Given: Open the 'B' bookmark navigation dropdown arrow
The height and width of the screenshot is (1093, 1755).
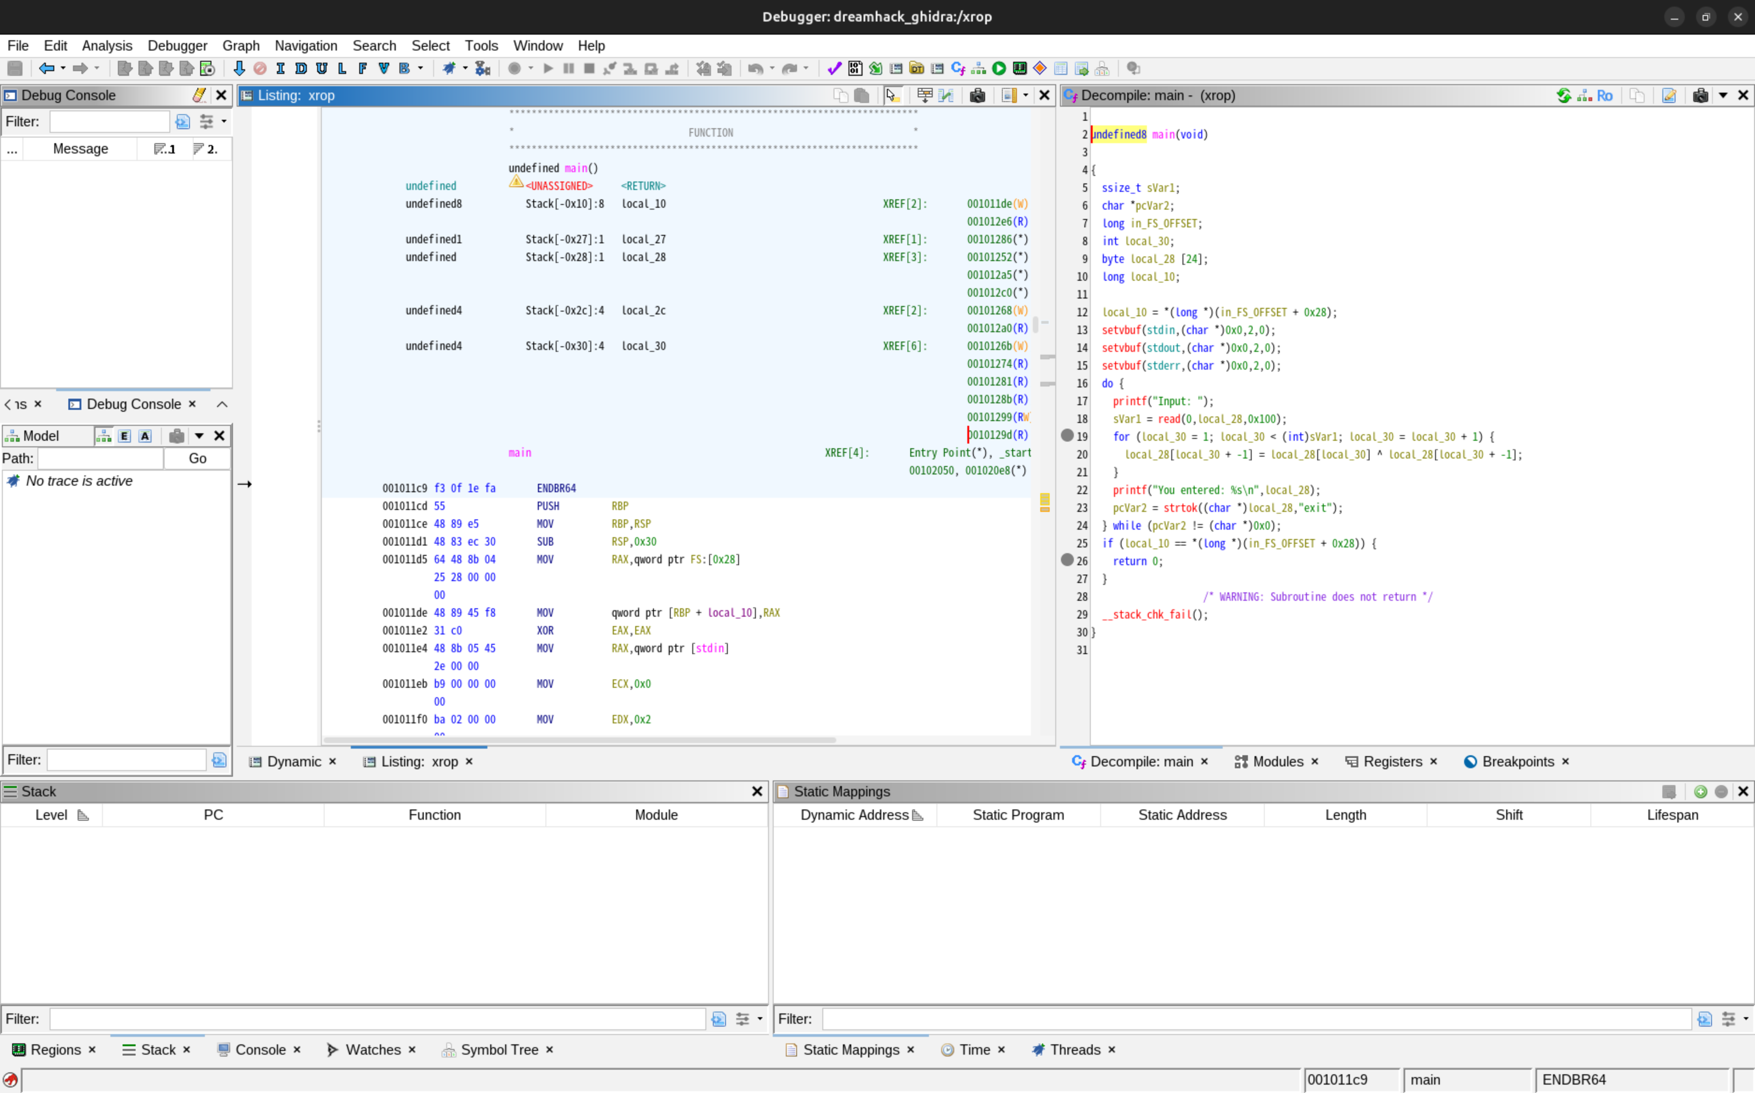Looking at the screenshot, I should coord(421,69).
